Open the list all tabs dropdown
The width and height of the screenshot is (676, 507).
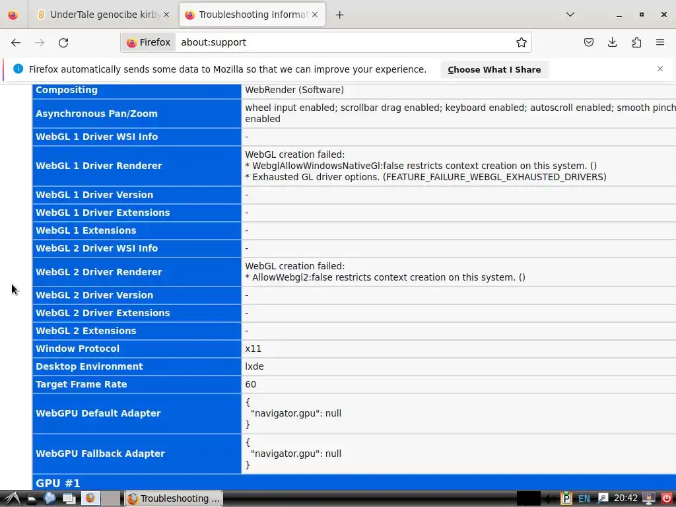pos(570,15)
